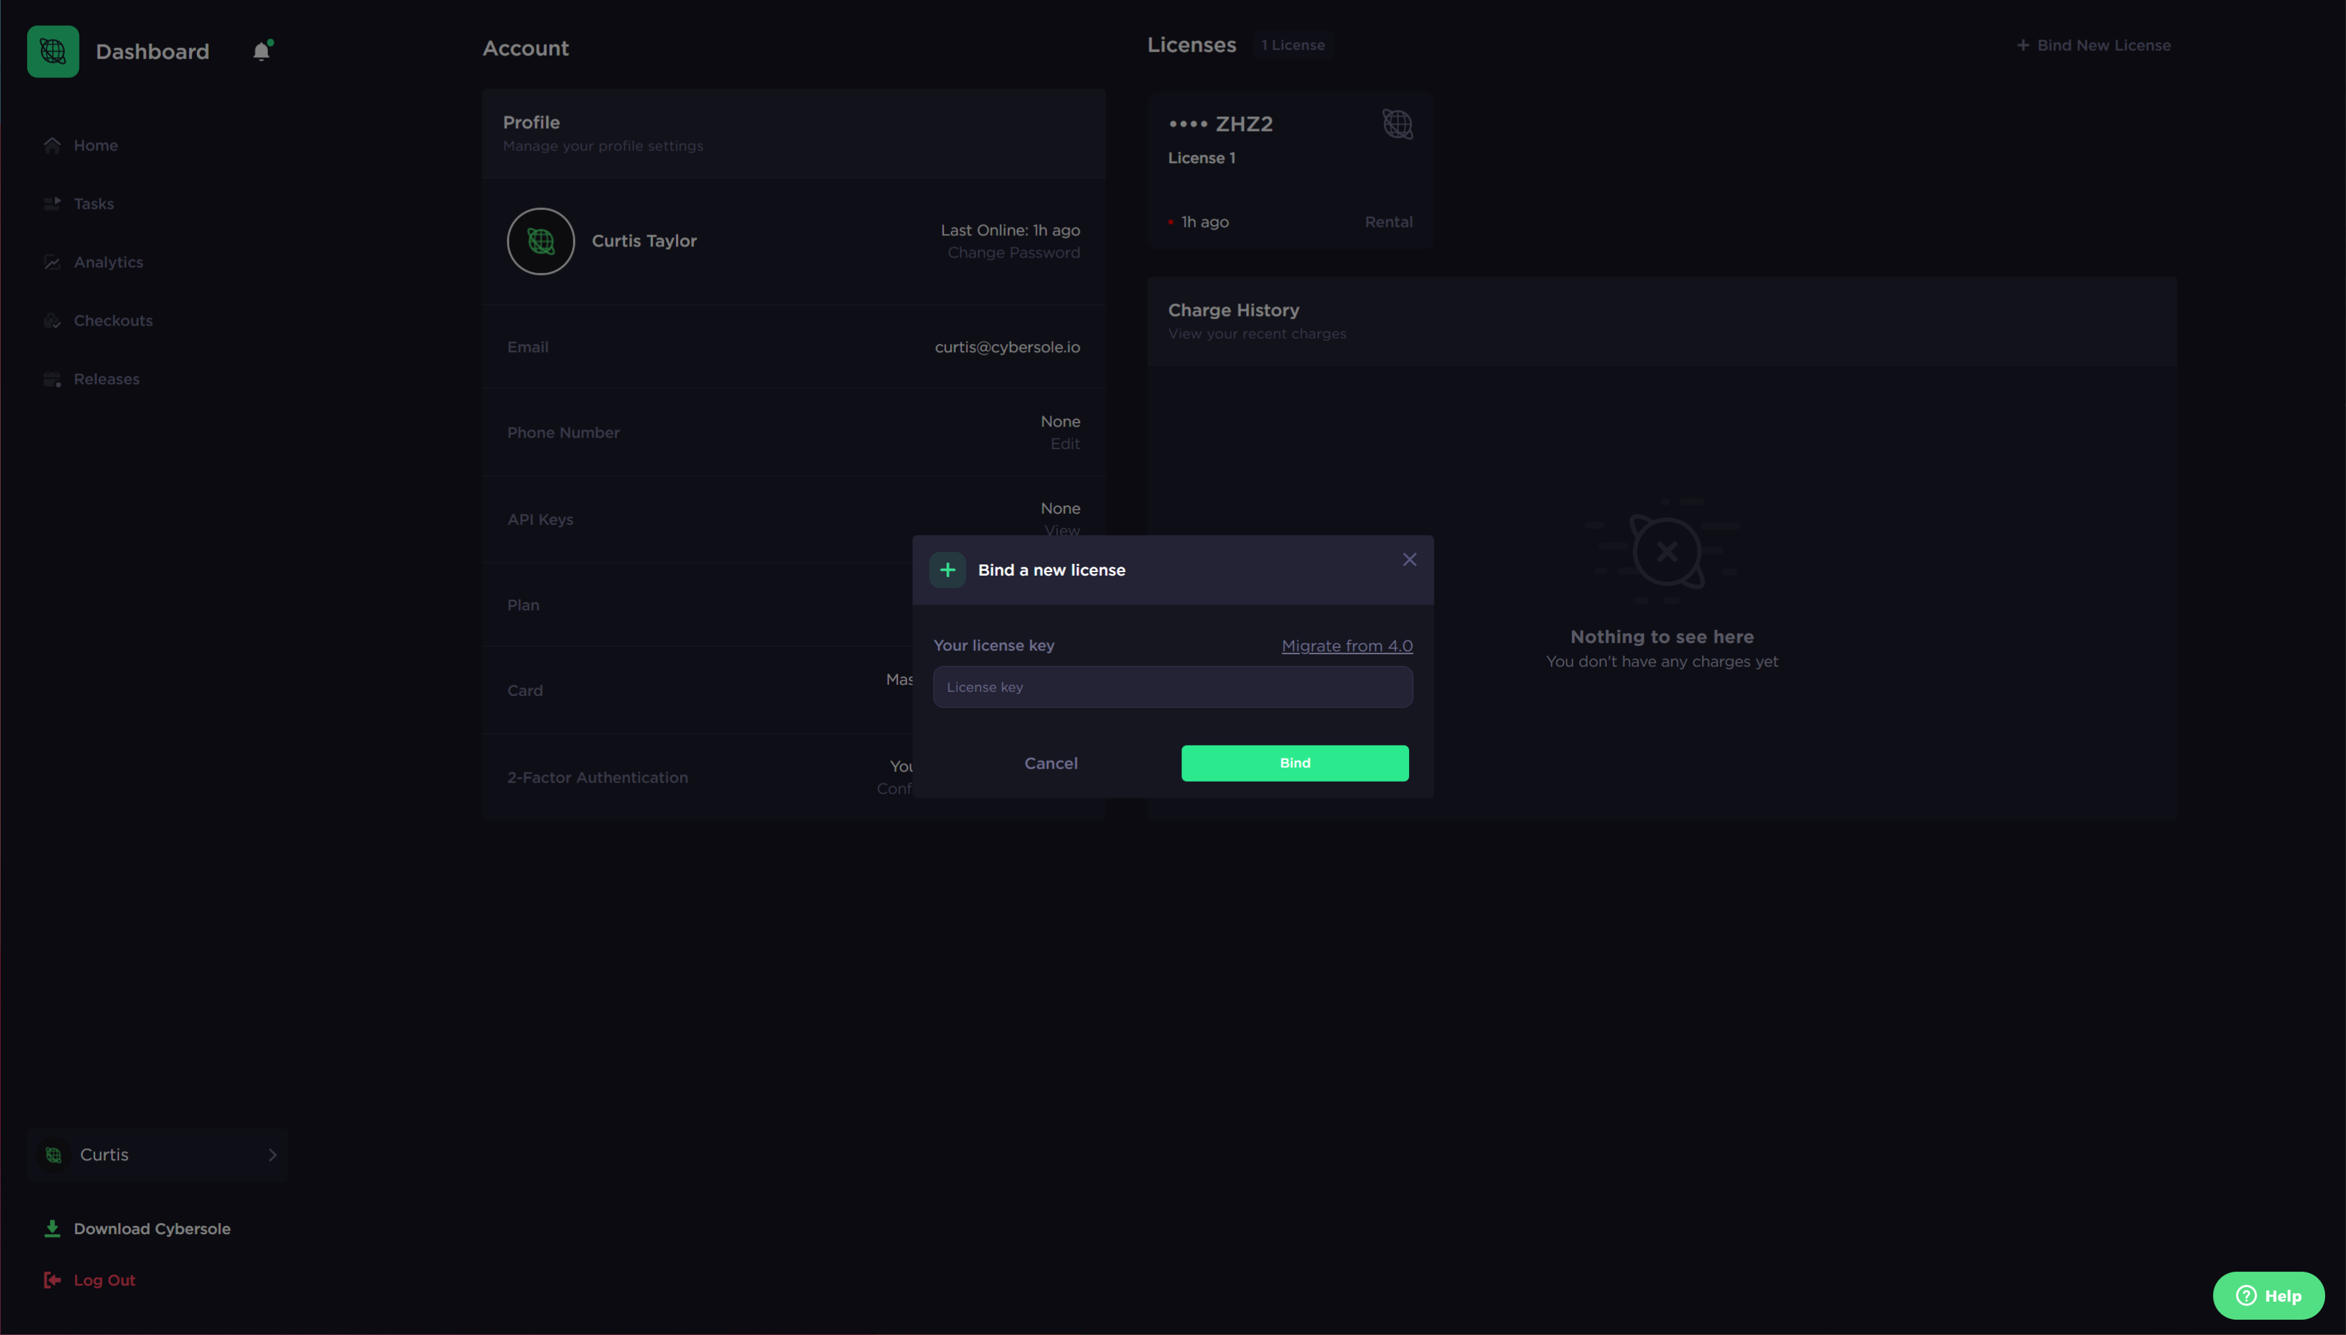Screen dimensions: 2346x1335
Task: Click the Last Online: 1h ago text
Action: (1010, 230)
